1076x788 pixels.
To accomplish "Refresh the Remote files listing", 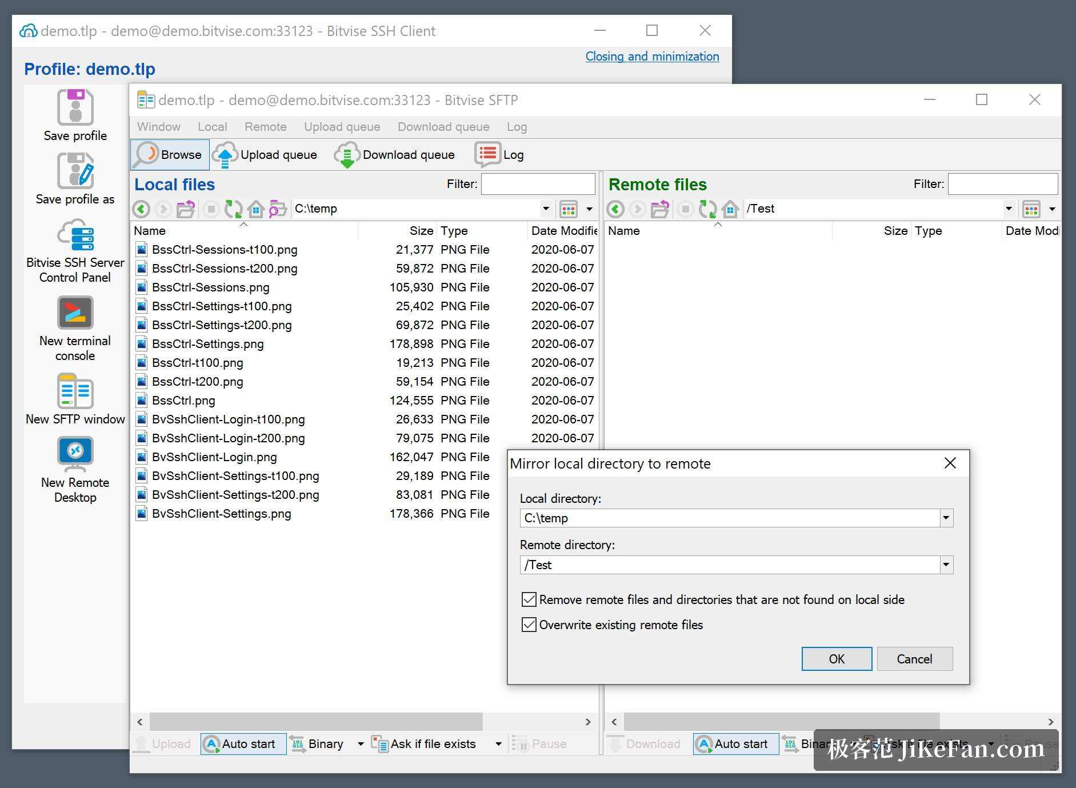I will coord(707,209).
